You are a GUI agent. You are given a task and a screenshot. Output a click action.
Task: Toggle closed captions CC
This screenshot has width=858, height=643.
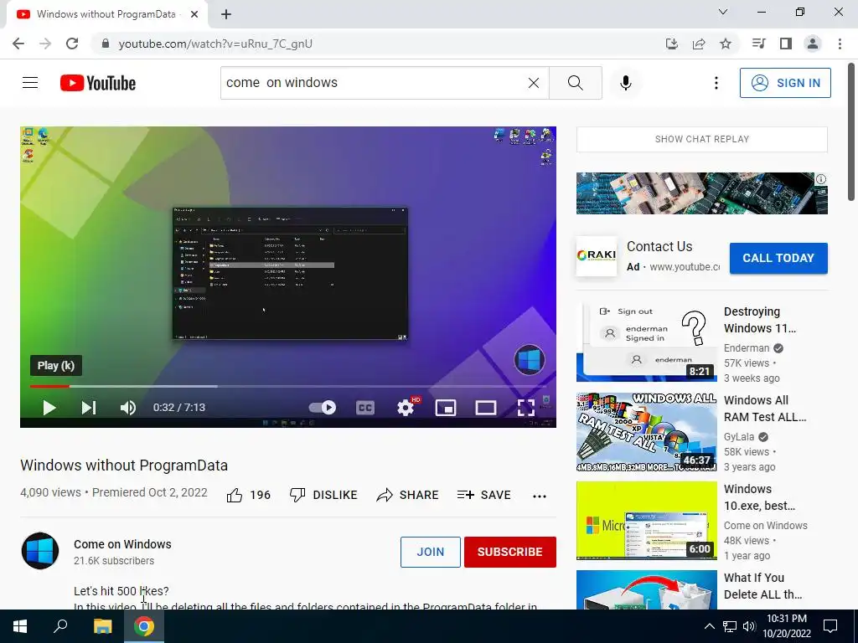365,408
